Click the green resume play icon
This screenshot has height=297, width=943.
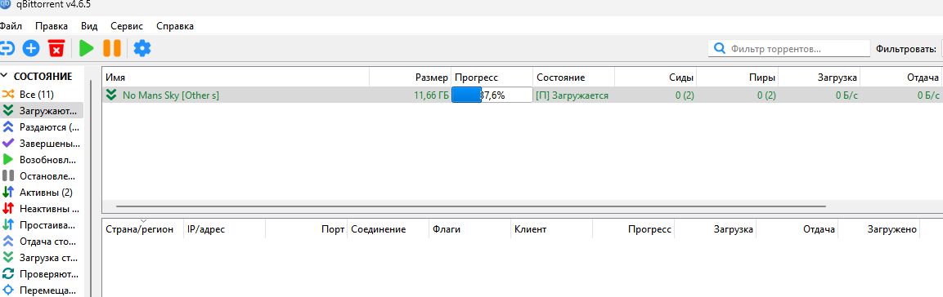pyautogui.click(x=87, y=48)
